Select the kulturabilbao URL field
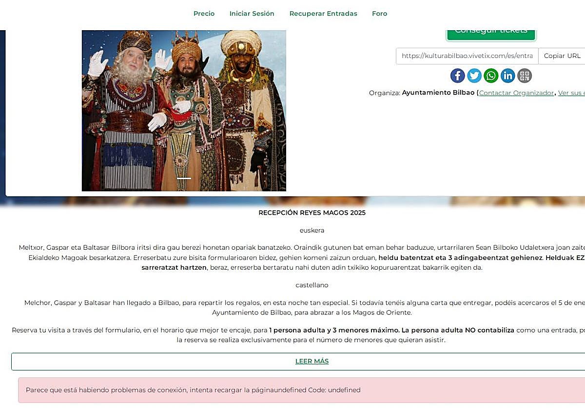This screenshot has width=585, height=408. click(466, 56)
